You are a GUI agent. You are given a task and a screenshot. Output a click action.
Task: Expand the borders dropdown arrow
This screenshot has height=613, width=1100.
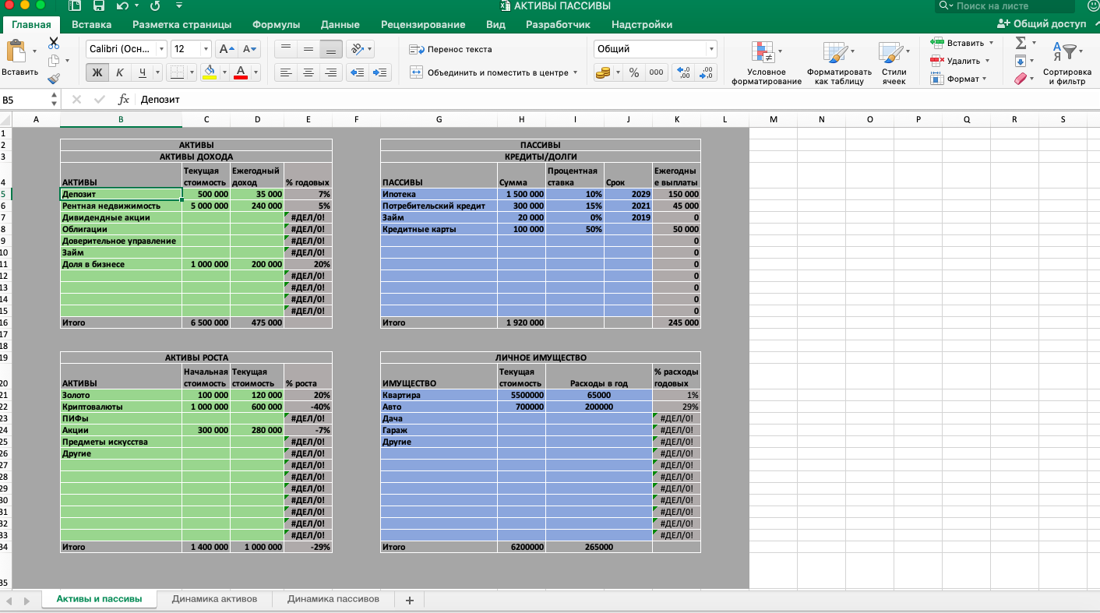[193, 72]
